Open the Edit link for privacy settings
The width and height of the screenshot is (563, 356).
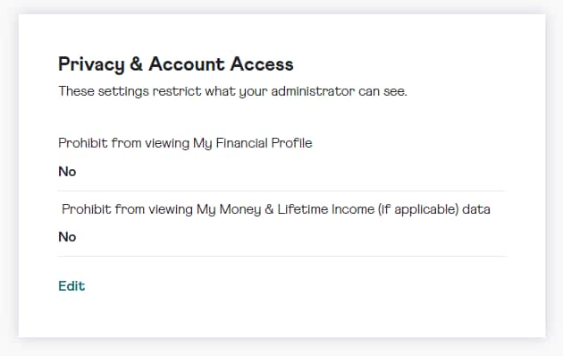click(71, 286)
